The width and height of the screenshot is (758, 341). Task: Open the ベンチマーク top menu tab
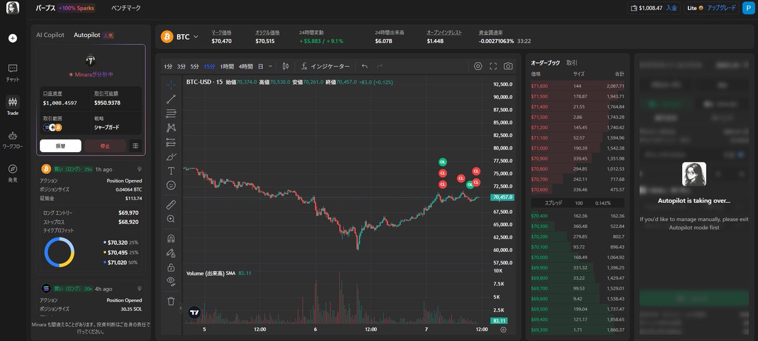tap(126, 8)
